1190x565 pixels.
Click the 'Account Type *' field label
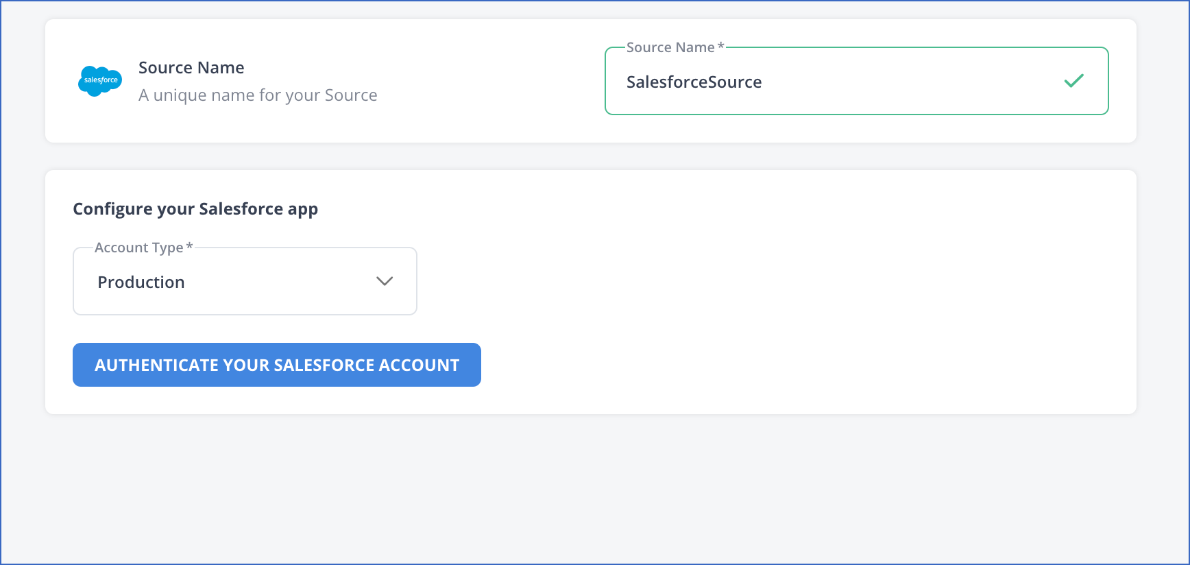click(x=144, y=248)
